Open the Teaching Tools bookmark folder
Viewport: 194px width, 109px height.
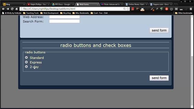click(x=31, y=13)
